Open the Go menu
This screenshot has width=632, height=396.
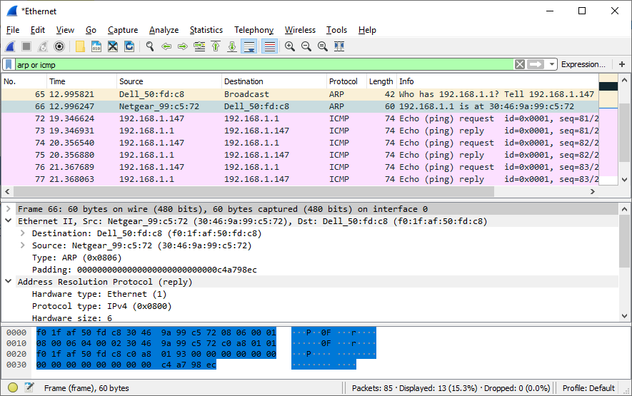click(91, 30)
